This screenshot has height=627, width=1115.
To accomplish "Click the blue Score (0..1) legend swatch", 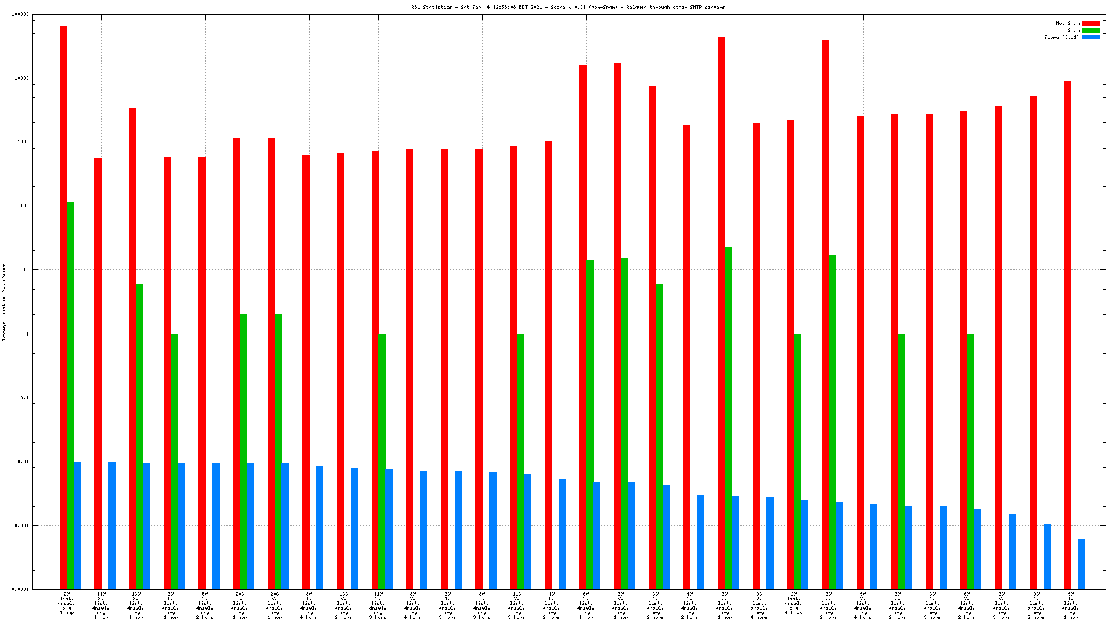I will [1091, 37].
